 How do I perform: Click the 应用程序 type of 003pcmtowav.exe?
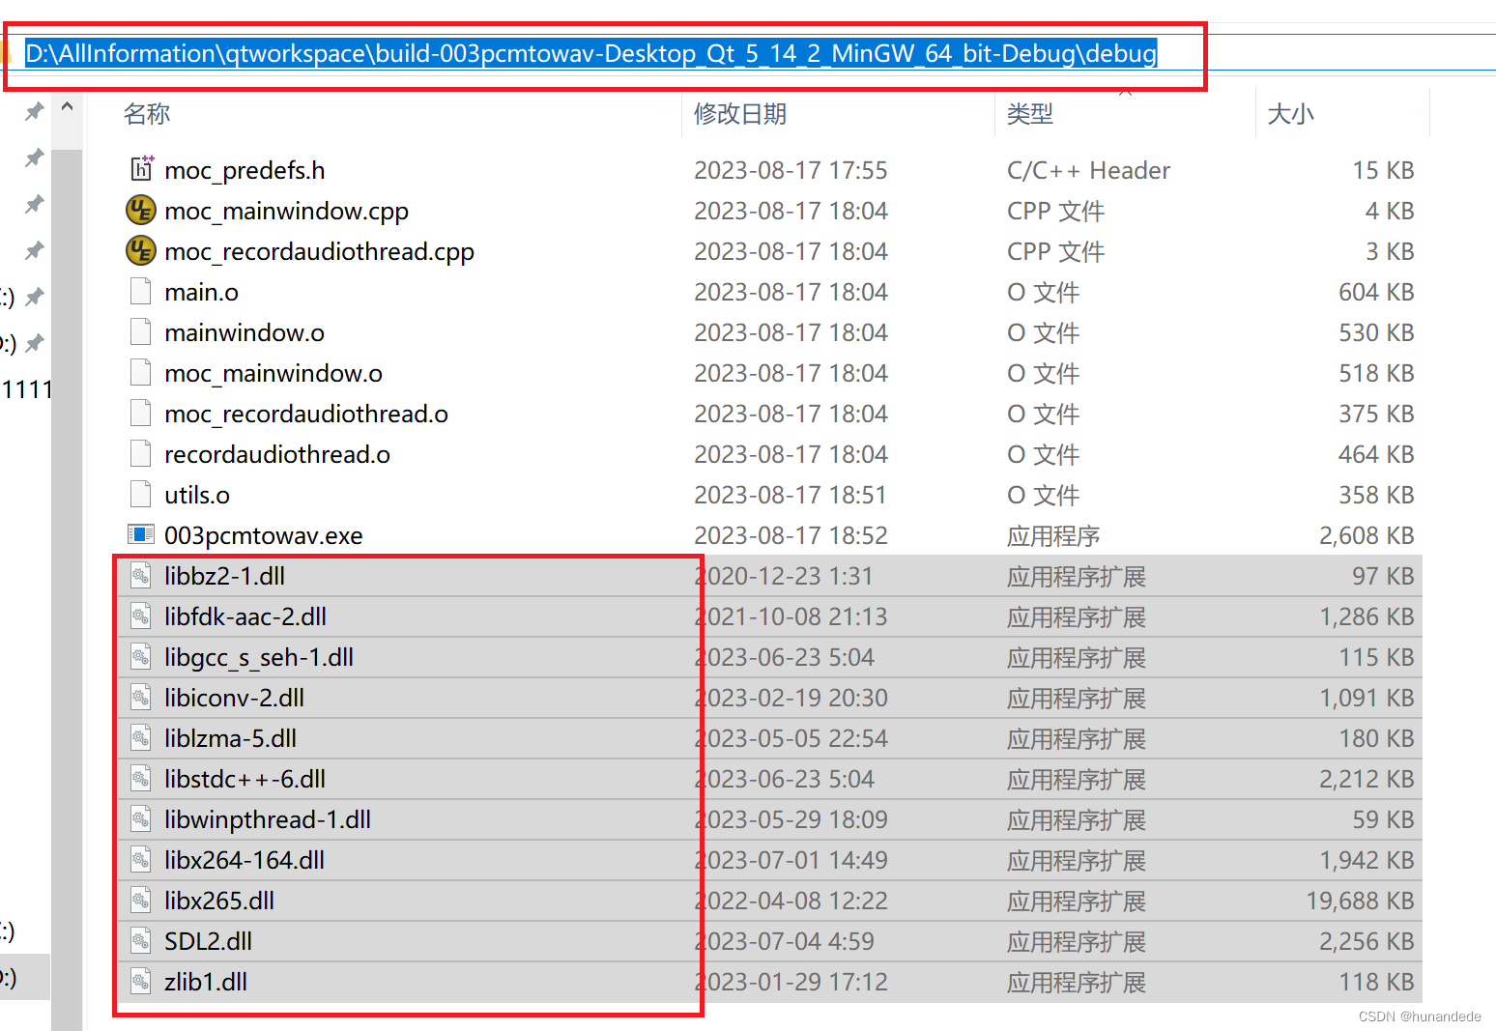pyautogui.click(x=1053, y=535)
